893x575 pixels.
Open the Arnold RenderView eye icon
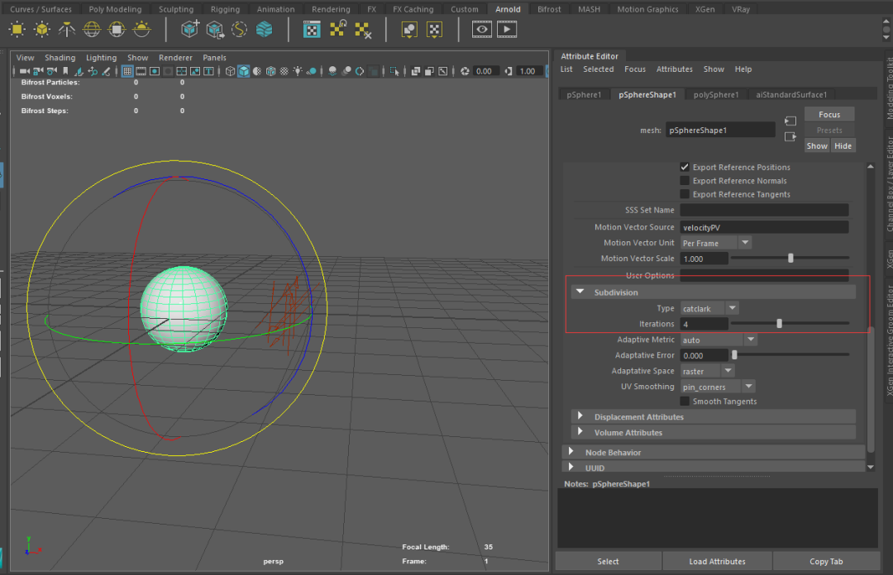[482, 30]
